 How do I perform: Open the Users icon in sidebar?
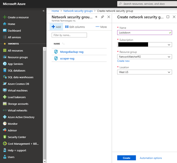tap(5, 157)
